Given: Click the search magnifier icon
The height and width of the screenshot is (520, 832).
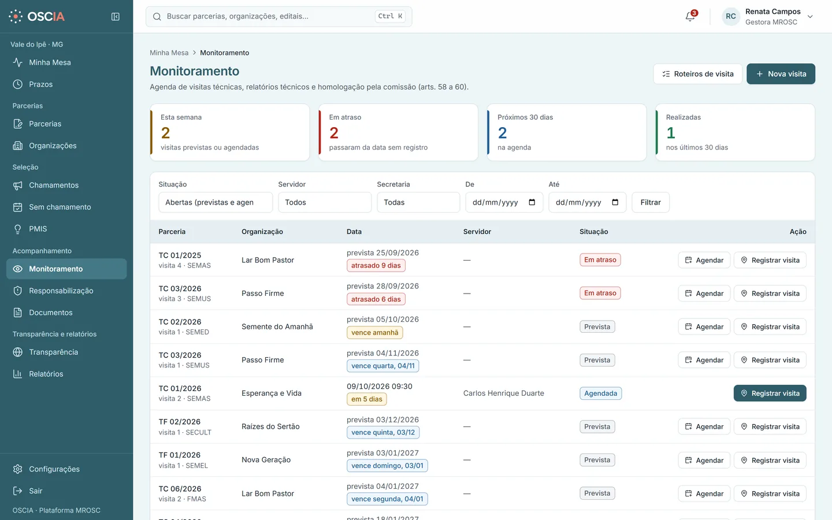Looking at the screenshot, I should (157, 17).
